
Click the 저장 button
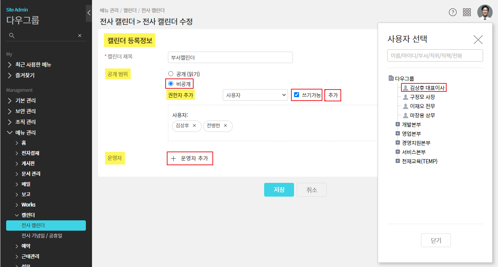point(279,190)
